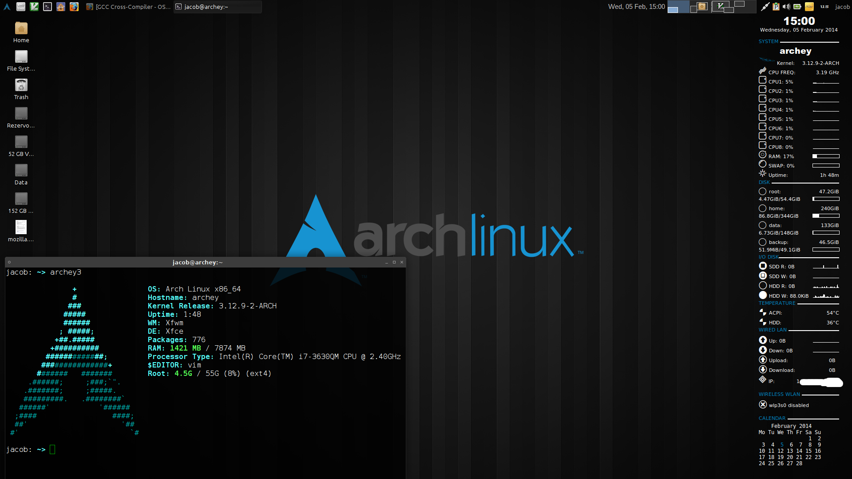Click day 5 highlighted in the Conky calendar
This screenshot has height=479, width=852.
tap(782, 444)
